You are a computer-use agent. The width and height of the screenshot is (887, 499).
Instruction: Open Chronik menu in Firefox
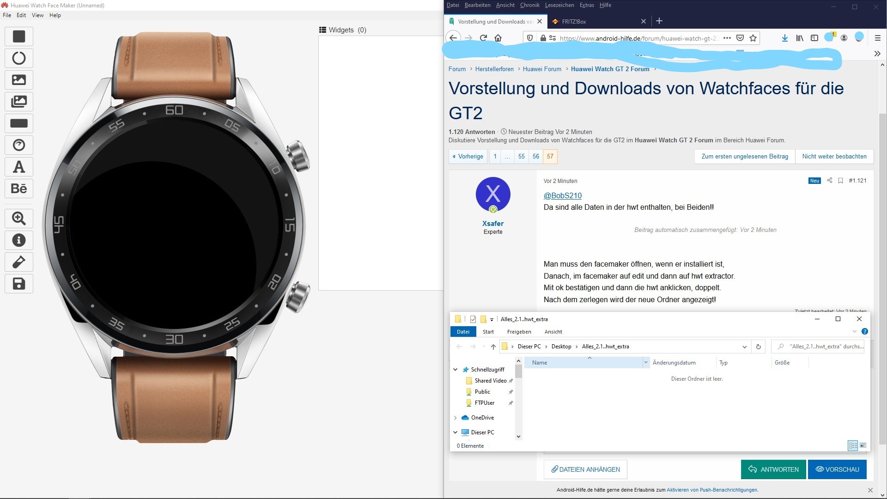[x=529, y=5]
